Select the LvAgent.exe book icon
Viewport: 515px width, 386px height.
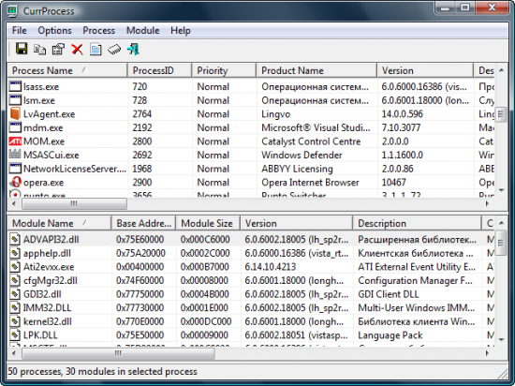click(15, 114)
